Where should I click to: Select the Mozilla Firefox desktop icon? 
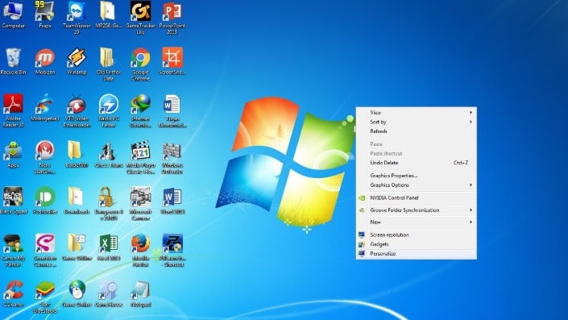[x=140, y=251]
